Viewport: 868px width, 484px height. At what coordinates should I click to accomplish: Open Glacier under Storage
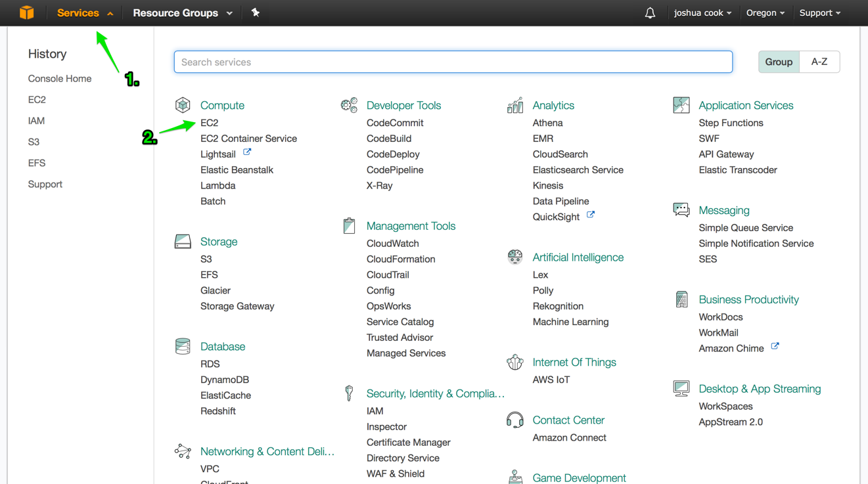tap(216, 290)
